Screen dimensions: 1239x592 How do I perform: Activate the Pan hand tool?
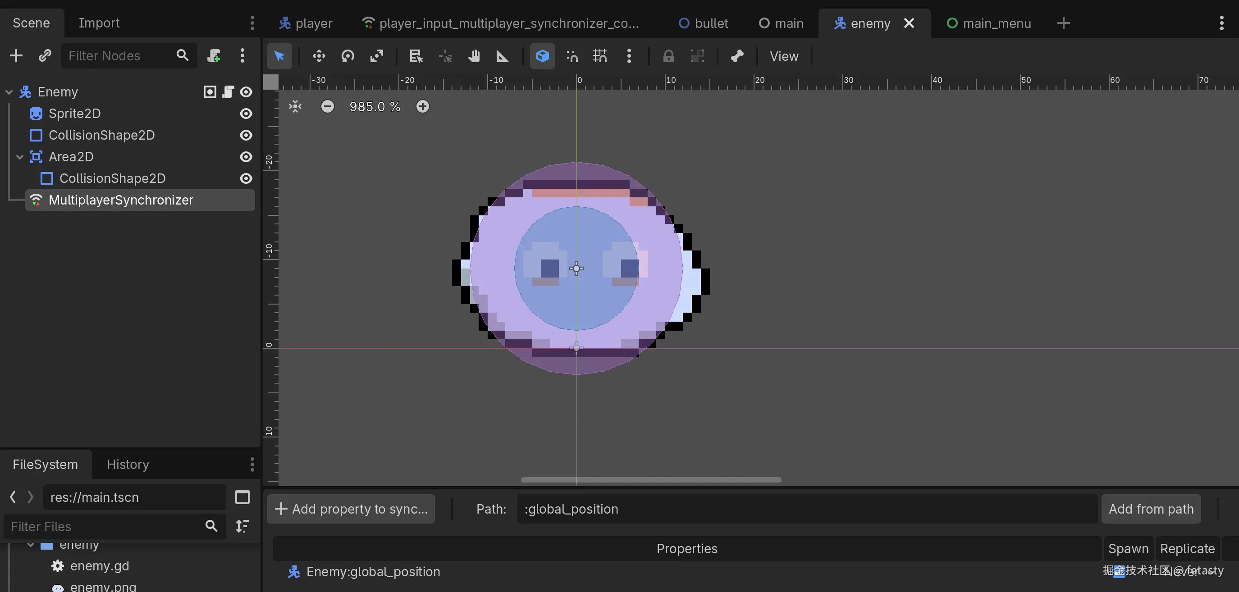[474, 56]
